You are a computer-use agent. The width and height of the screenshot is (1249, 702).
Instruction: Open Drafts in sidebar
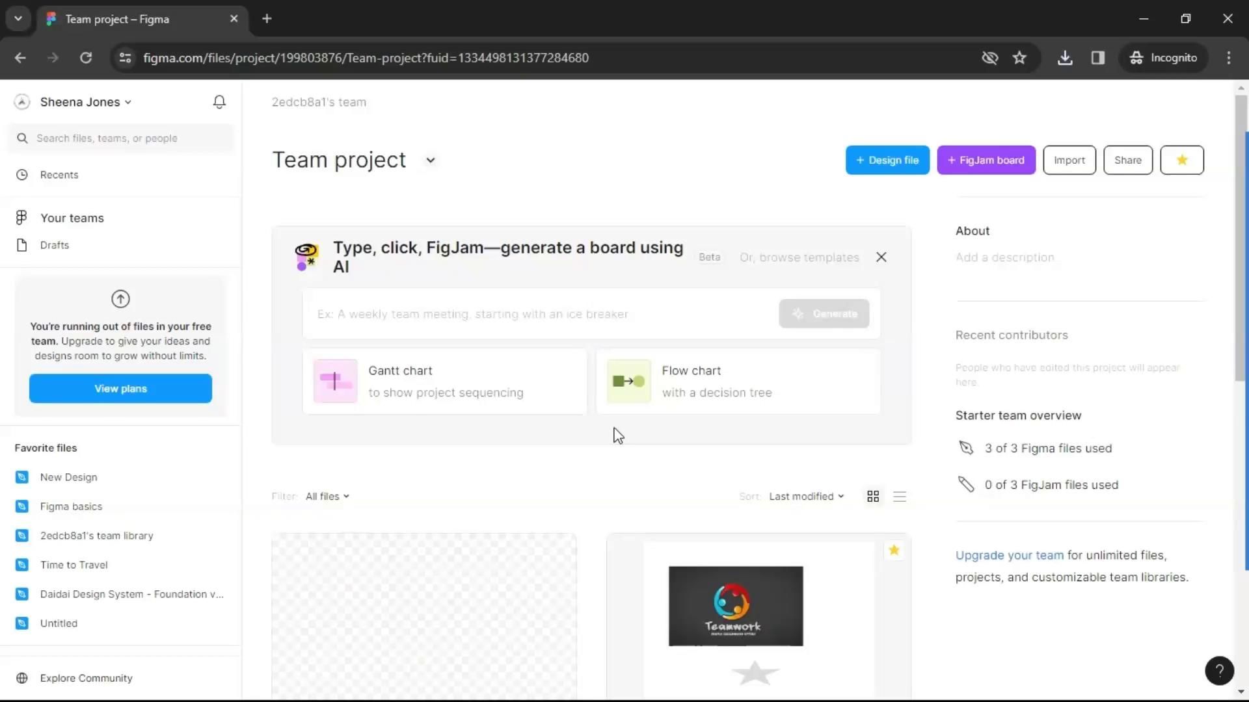[54, 245]
